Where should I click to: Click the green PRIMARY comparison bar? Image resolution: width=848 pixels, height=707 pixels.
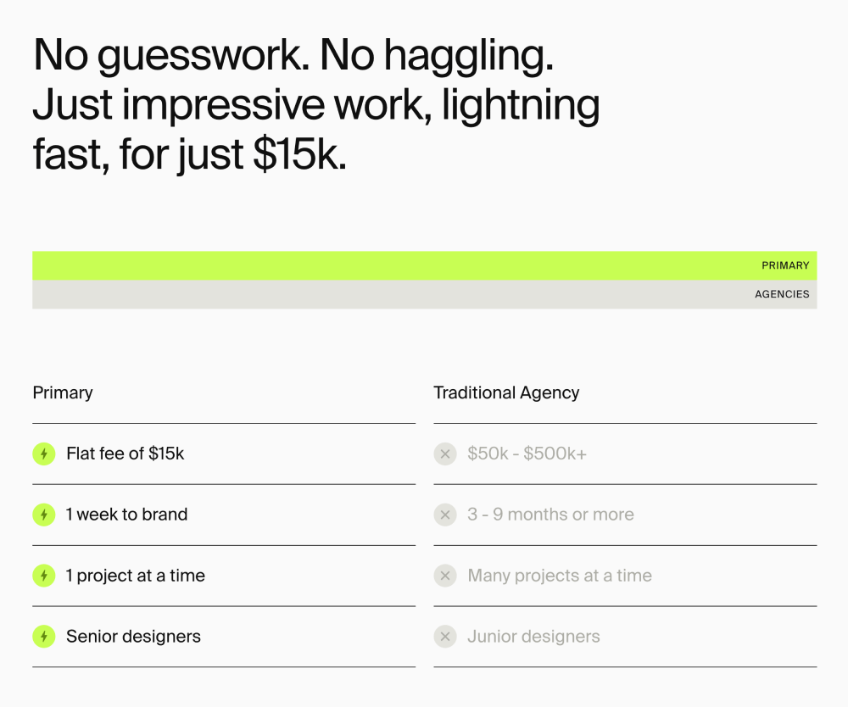(425, 265)
